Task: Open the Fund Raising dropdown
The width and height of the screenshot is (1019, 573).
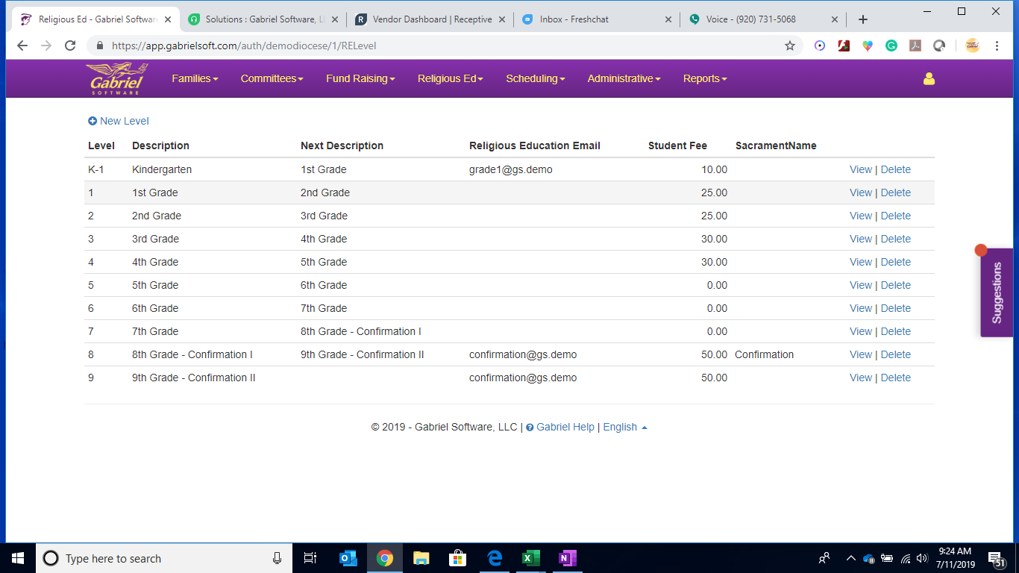Action: [x=360, y=78]
